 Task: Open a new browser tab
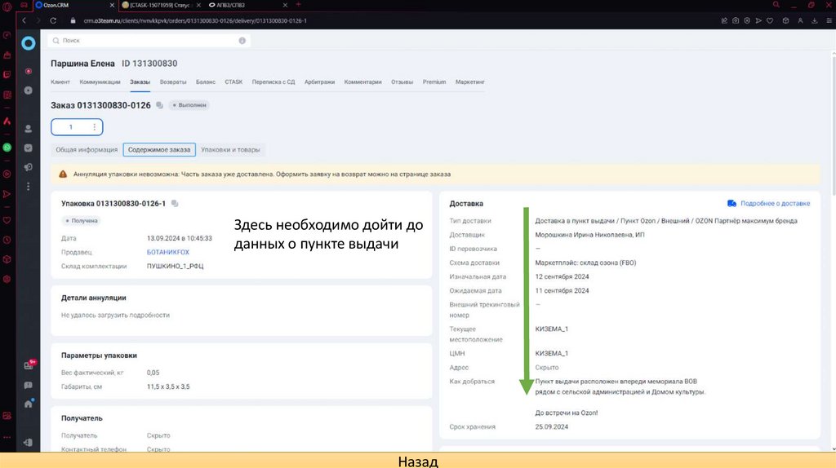[298, 5]
